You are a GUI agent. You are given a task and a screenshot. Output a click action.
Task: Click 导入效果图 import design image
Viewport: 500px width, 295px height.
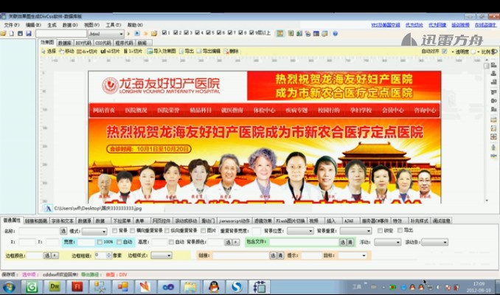(162, 51)
